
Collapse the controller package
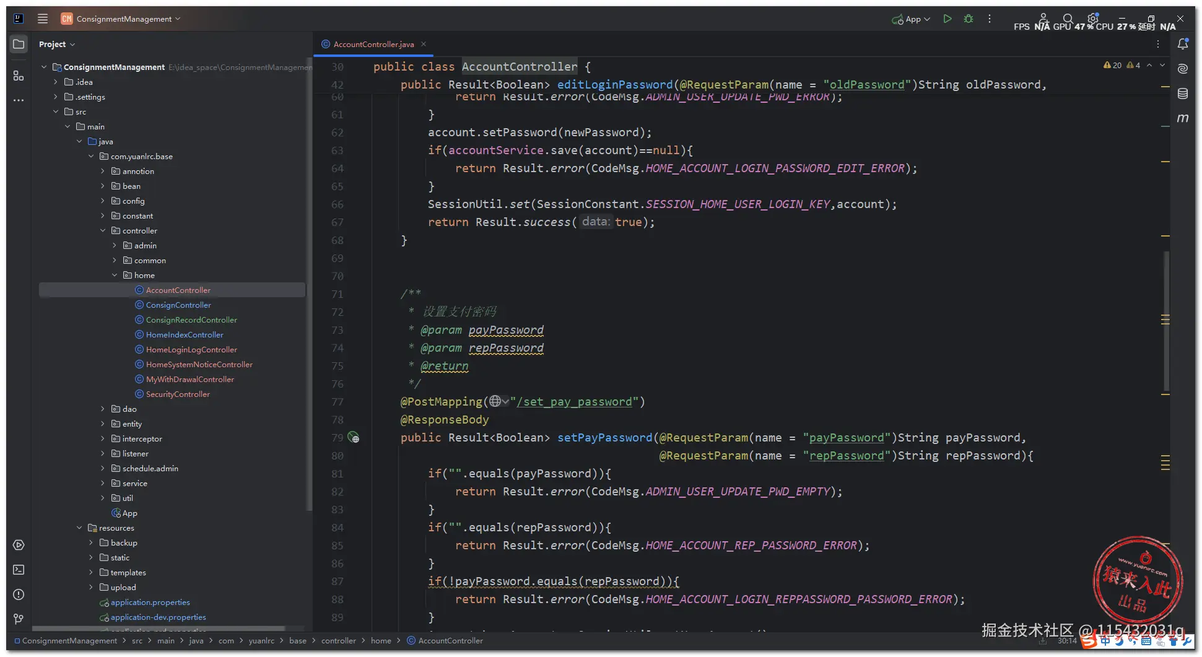tap(103, 230)
